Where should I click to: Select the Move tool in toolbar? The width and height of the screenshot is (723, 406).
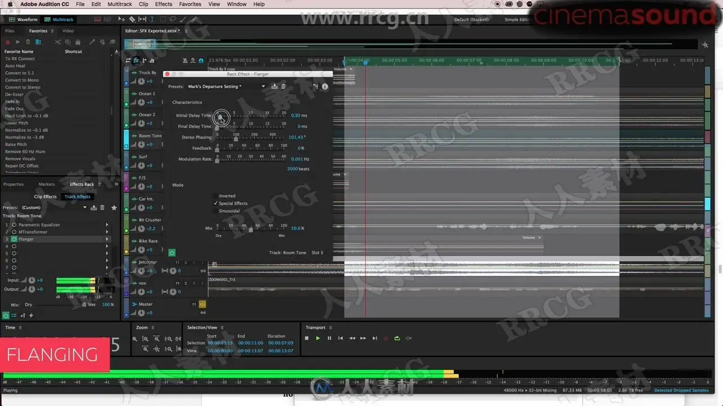click(121, 19)
